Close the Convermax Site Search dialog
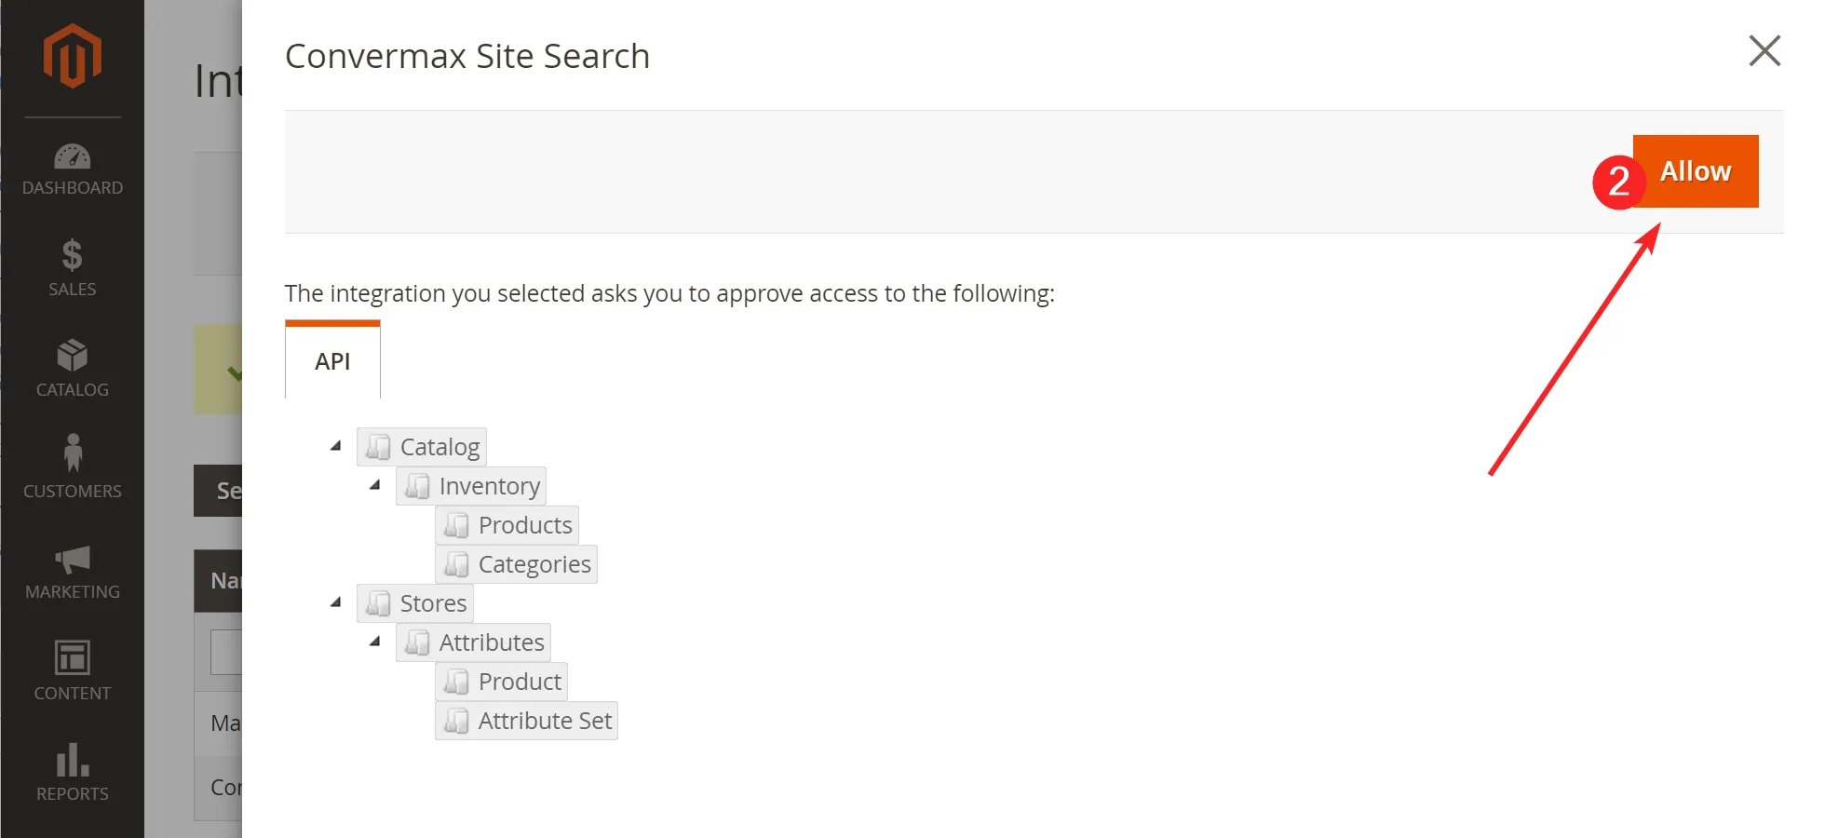The width and height of the screenshot is (1825, 838). pyautogui.click(x=1764, y=51)
